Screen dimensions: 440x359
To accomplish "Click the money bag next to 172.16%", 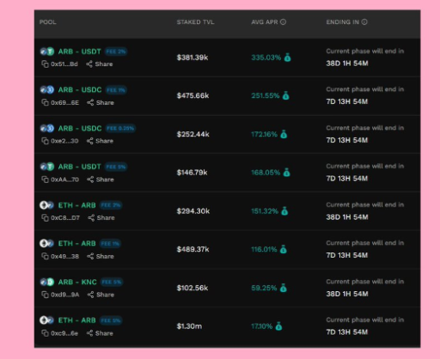I will click(x=284, y=134).
